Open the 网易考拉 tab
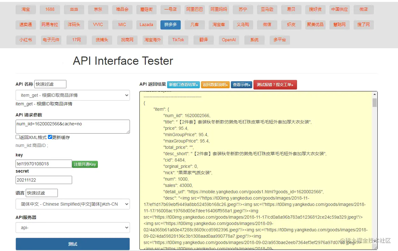 click(50, 25)
